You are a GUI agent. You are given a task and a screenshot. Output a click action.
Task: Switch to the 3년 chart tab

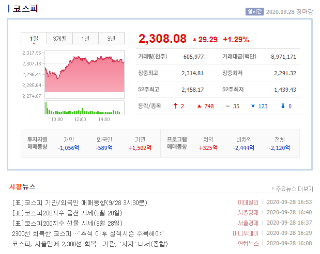[112, 38]
